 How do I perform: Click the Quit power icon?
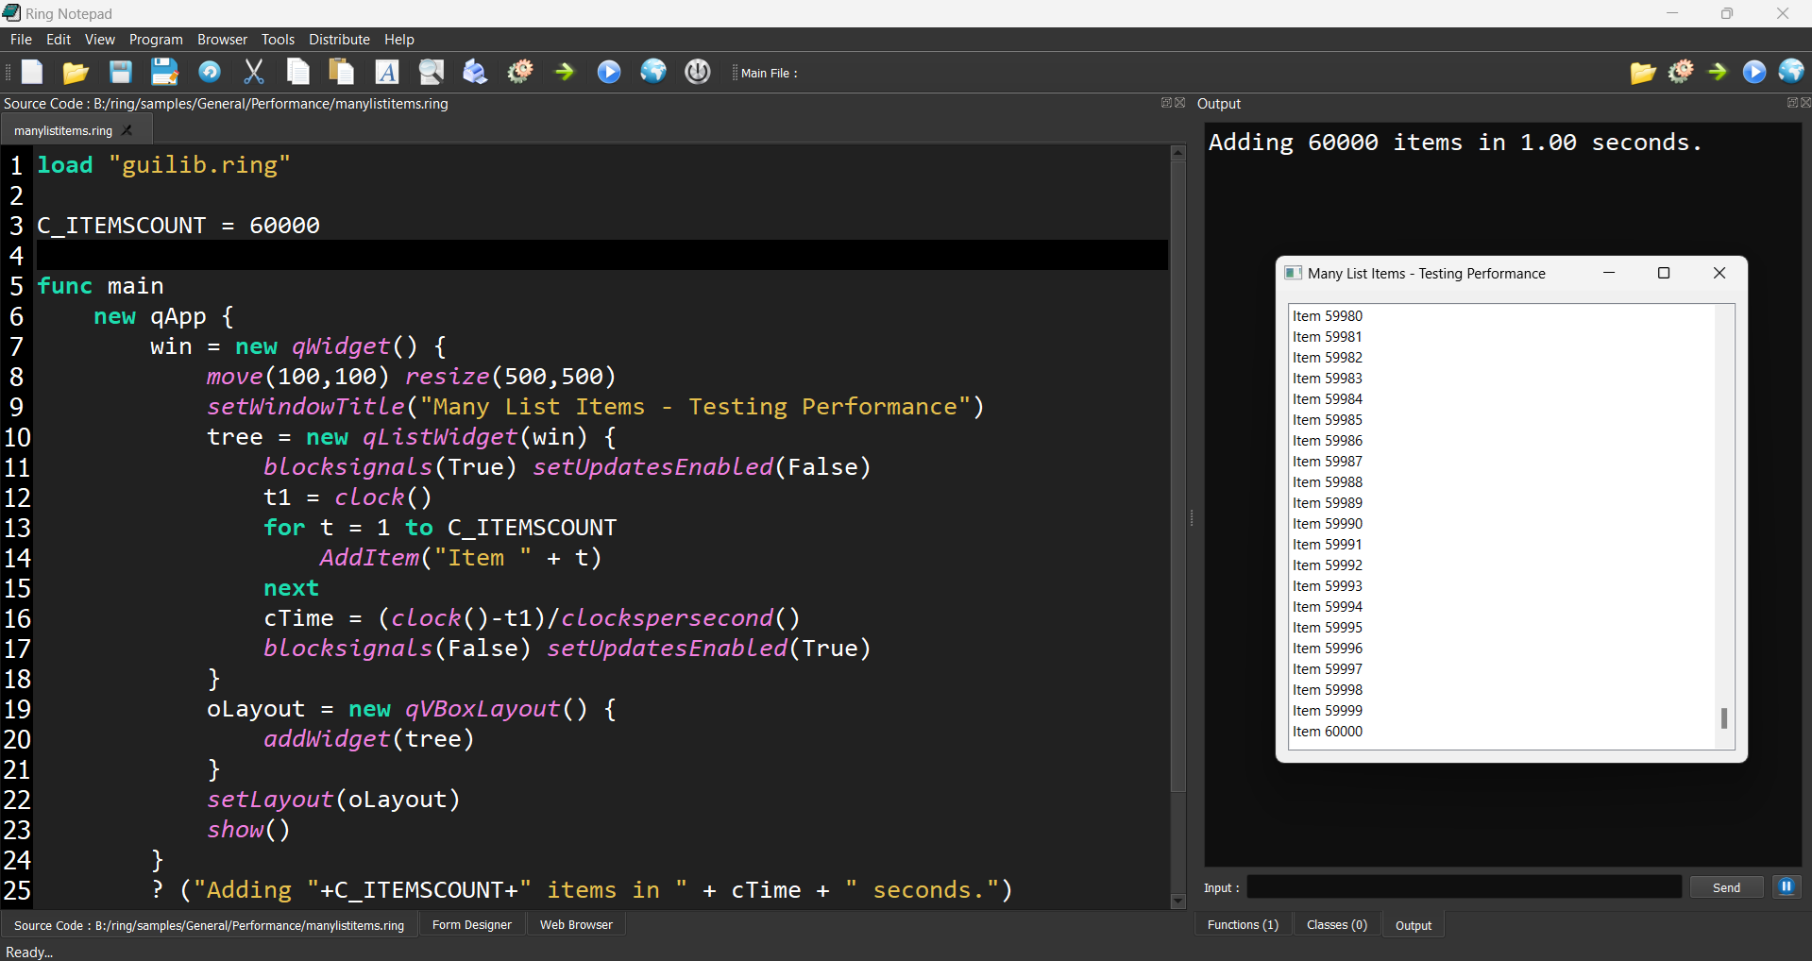(x=698, y=72)
